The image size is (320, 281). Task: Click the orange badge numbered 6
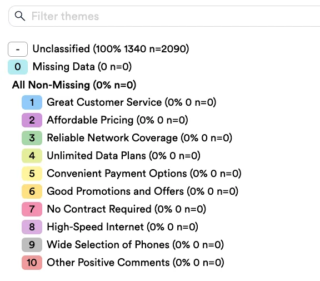click(x=32, y=191)
